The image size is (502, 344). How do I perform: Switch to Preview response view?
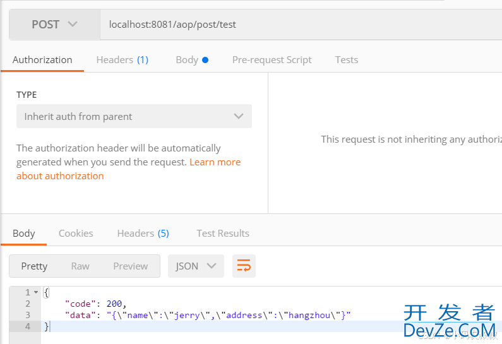click(x=131, y=266)
